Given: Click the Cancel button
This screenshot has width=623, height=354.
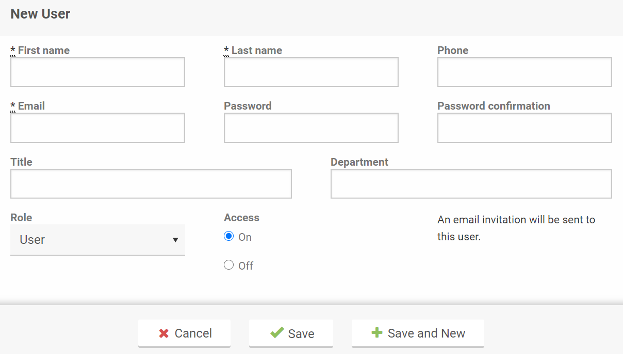Looking at the screenshot, I should pyautogui.click(x=184, y=333).
